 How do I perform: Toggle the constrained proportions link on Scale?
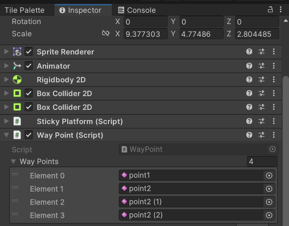(105, 33)
